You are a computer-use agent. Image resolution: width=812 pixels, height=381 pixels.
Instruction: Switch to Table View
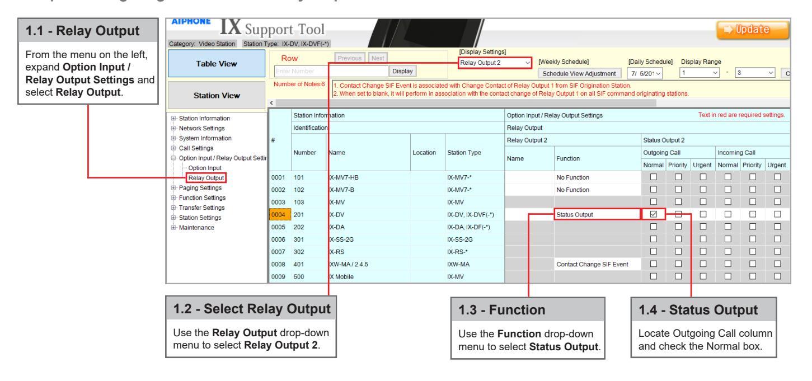pos(218,63)
